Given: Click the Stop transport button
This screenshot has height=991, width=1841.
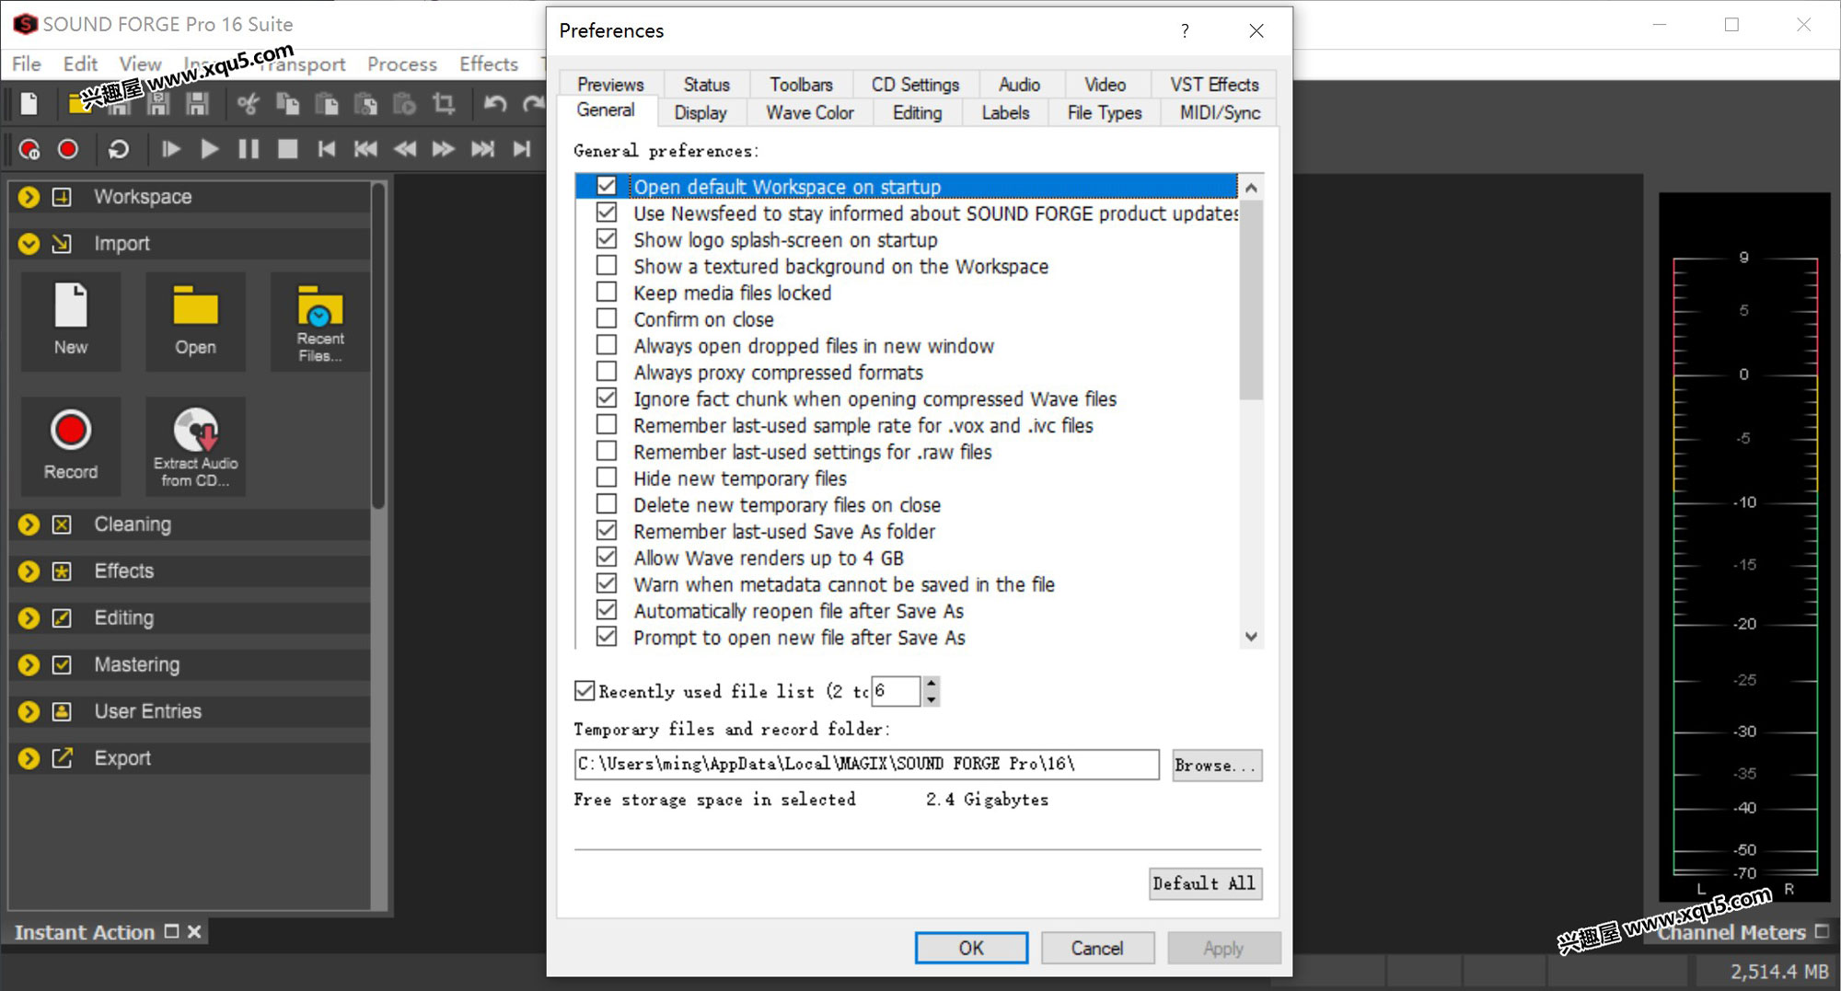Looking at the screenshot, I should tap(287, 149).
